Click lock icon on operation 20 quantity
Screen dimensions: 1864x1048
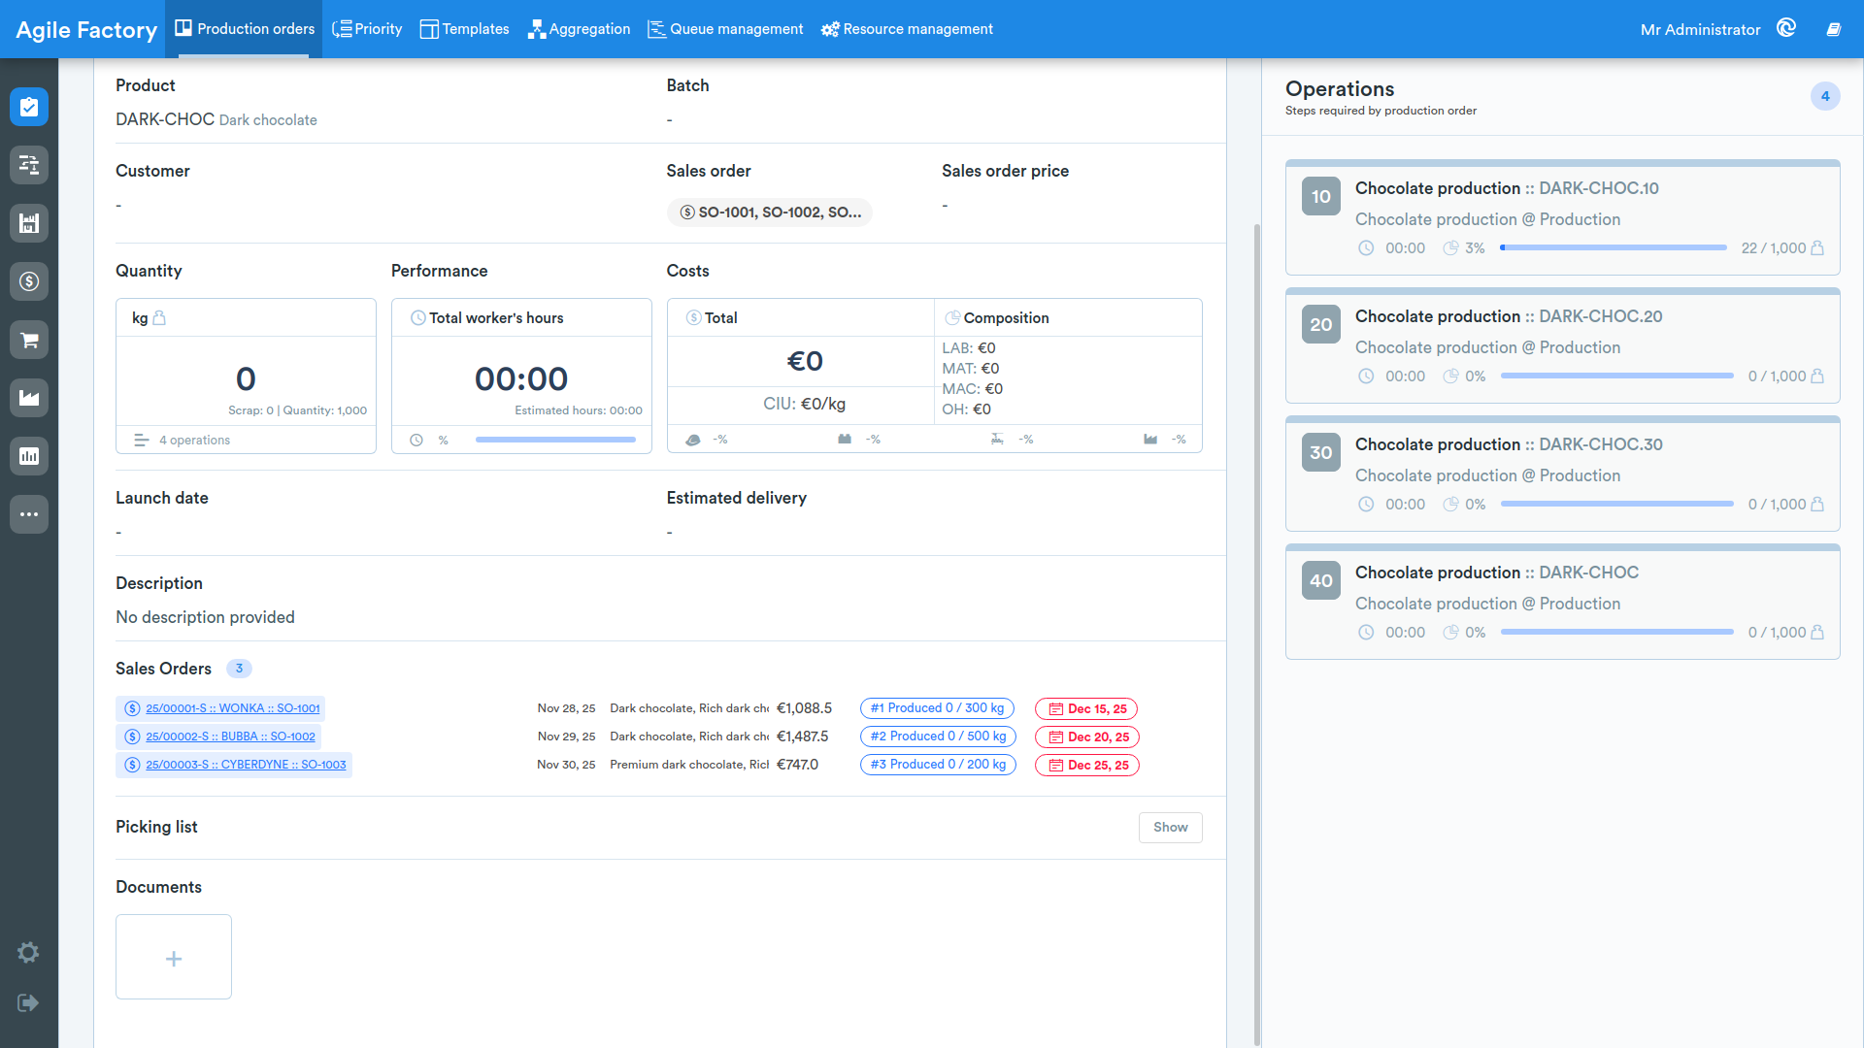(x=1817, y=376)
